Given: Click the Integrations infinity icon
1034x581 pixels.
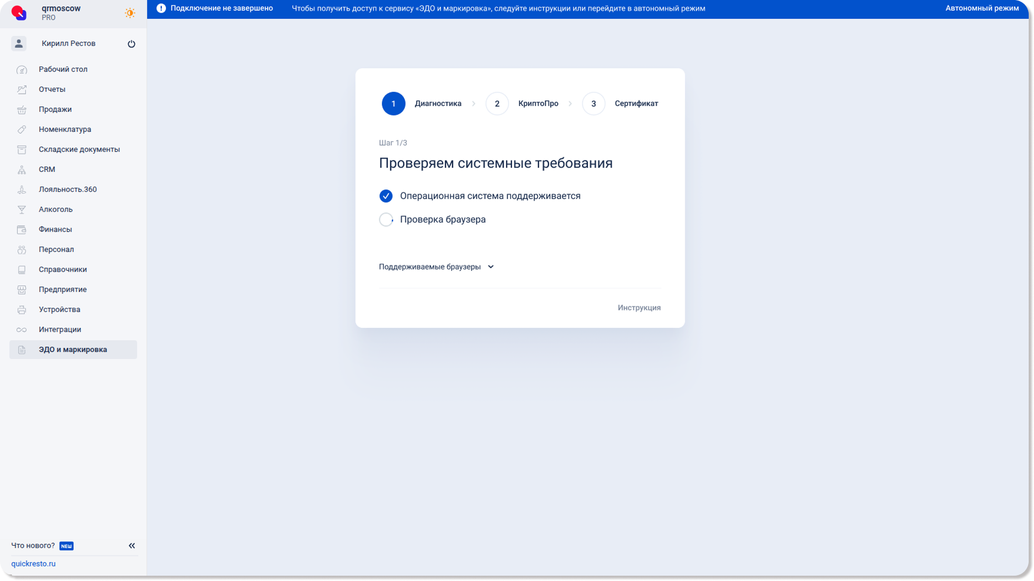Looking at the screenshot, I should [x=22, y=330].
